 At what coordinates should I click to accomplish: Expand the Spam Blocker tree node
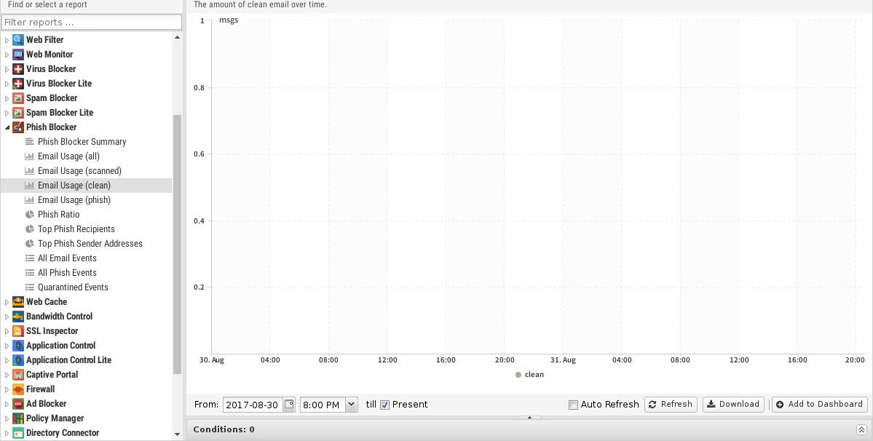7,98
